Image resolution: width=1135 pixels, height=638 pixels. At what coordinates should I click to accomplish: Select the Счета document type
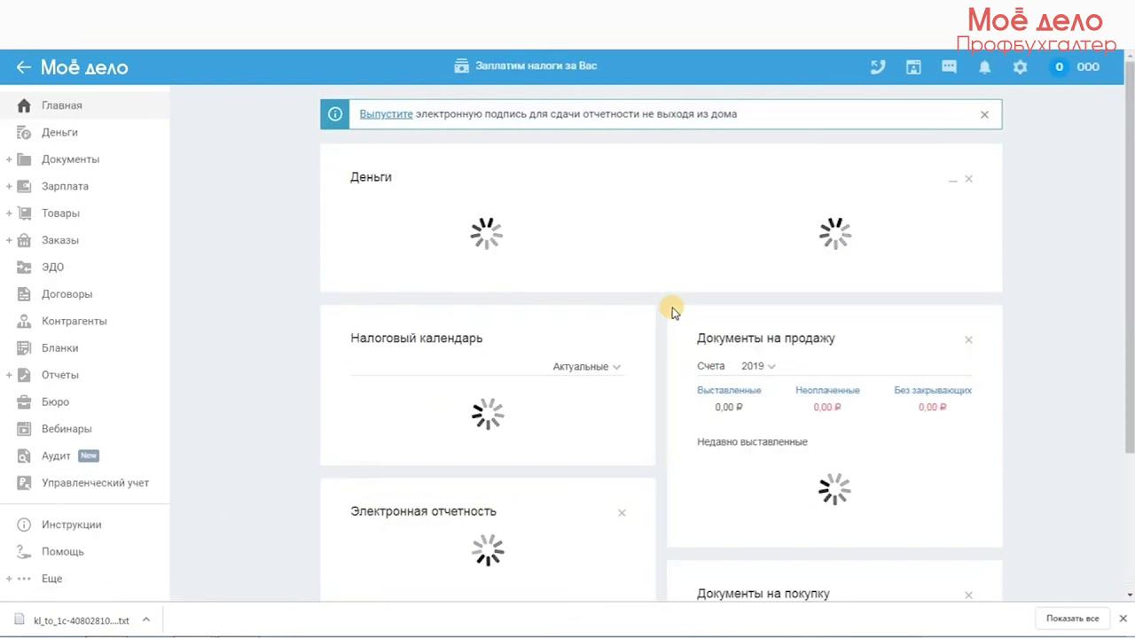pos(710,366)
